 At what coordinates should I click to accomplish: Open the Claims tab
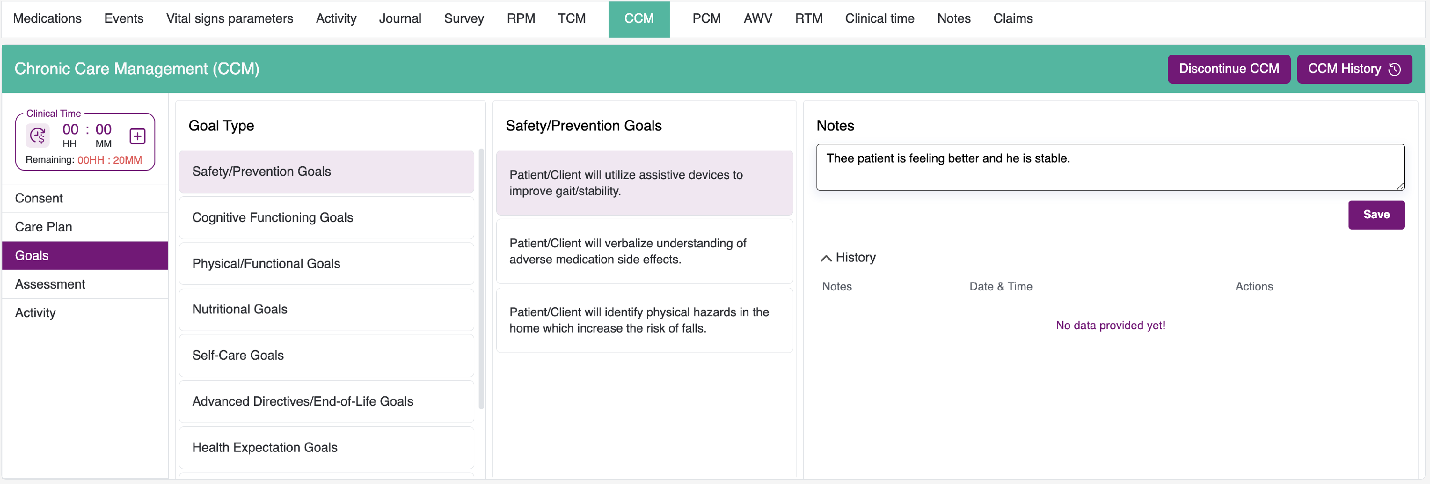[x=1012, y=19]
